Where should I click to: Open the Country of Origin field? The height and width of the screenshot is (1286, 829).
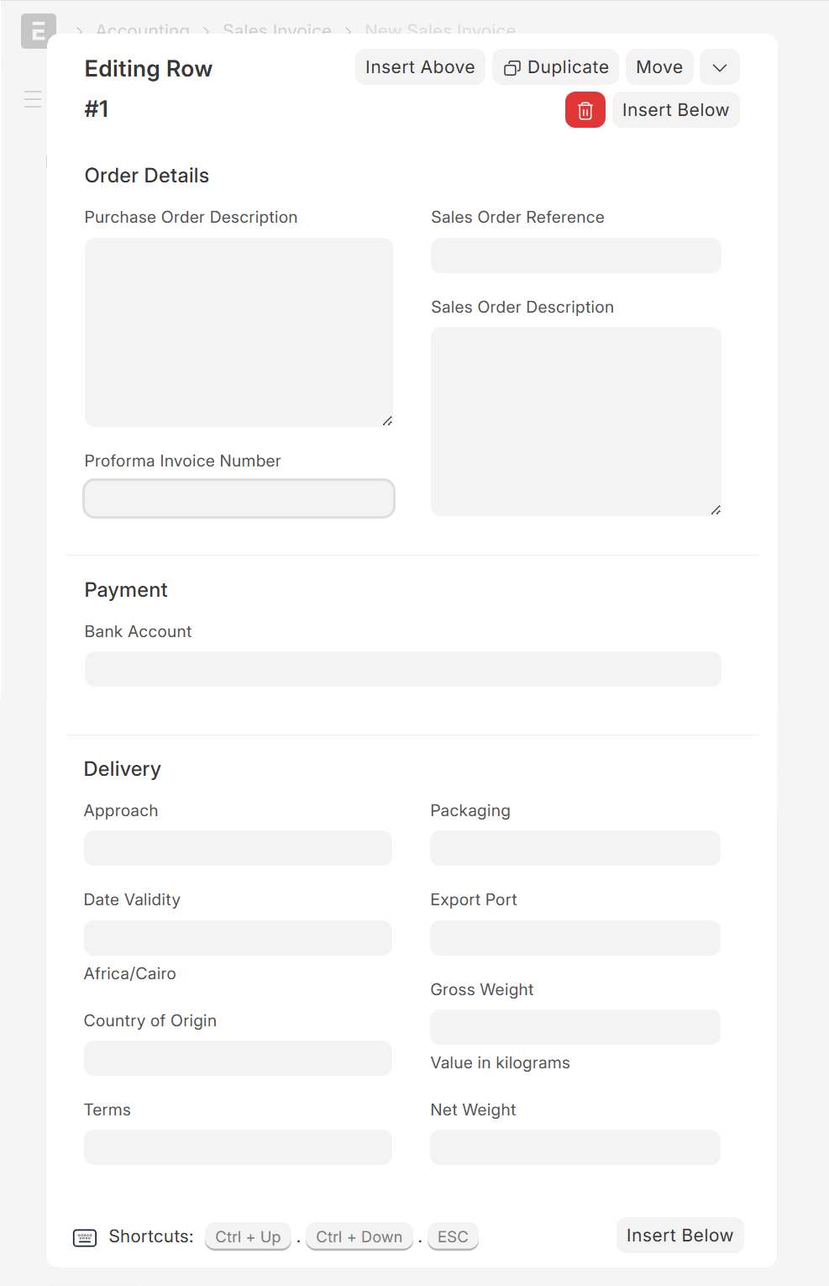pos(238,1058)
